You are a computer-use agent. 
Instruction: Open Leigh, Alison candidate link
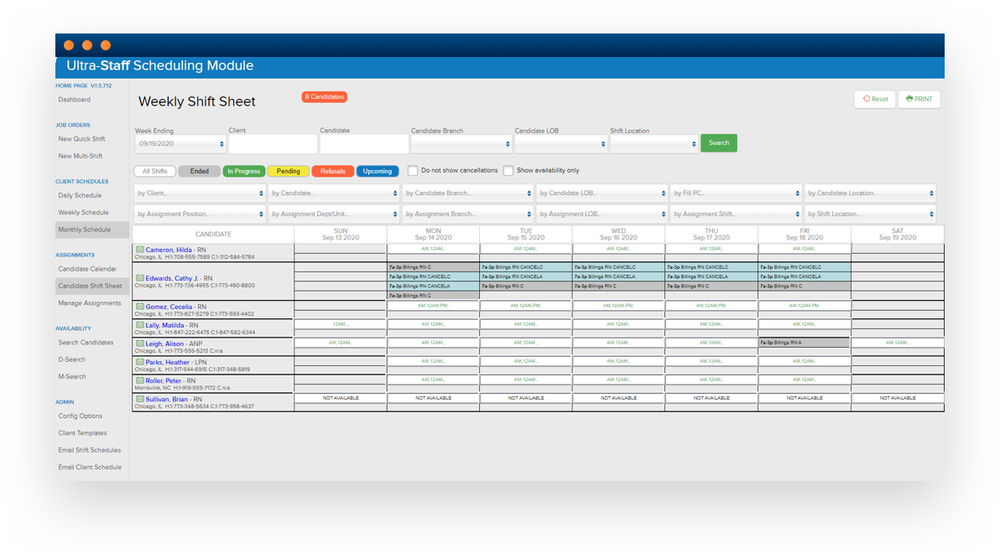pos(164,344)
